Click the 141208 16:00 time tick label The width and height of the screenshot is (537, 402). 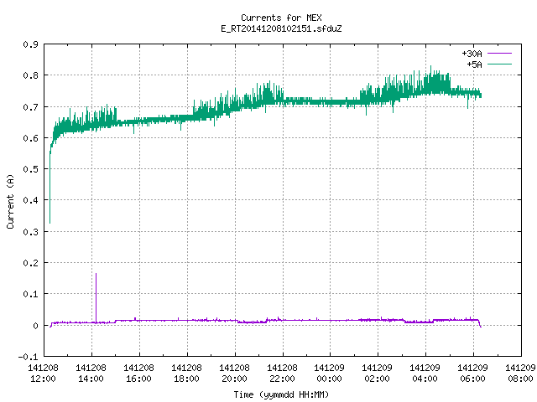(138, 373)
